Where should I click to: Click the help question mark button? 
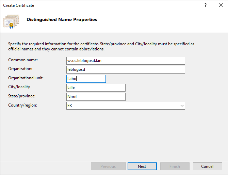tap(206, 5)
